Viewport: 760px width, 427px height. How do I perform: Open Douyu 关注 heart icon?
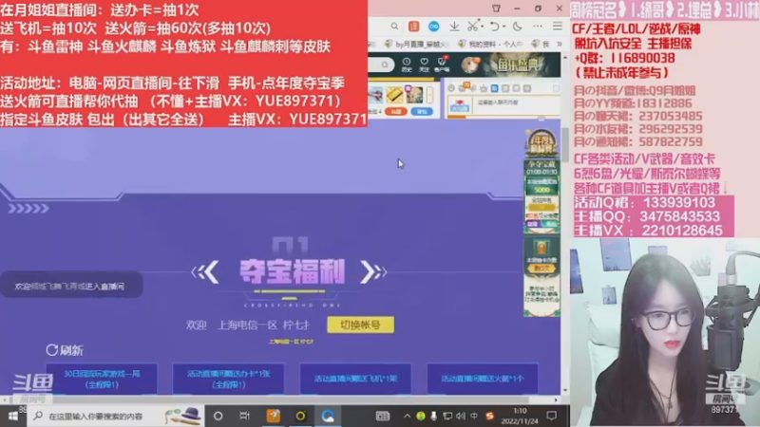click(424, 65)
